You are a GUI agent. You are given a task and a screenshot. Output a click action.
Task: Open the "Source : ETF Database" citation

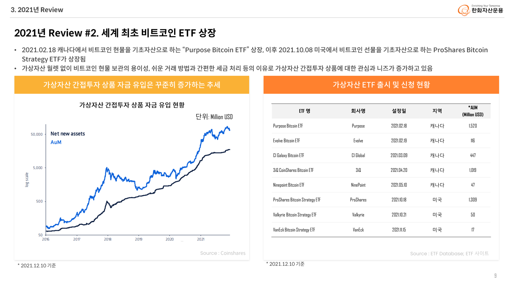pos(449,254)
